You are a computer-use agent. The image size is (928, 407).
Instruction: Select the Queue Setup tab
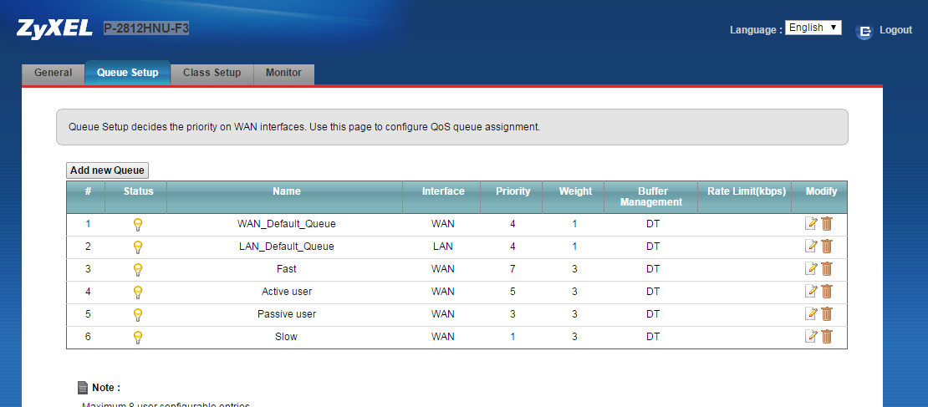[128, 73]
